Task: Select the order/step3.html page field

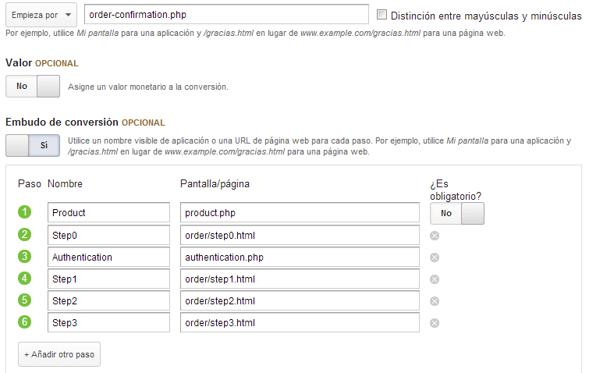Action: pos(300,322)
